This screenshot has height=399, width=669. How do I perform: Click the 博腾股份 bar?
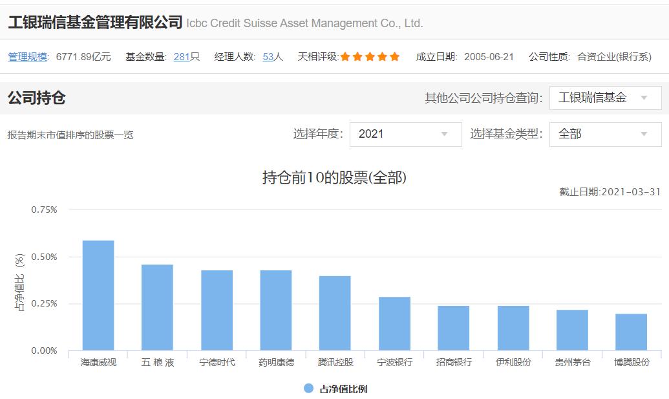[x=631, y=332]
